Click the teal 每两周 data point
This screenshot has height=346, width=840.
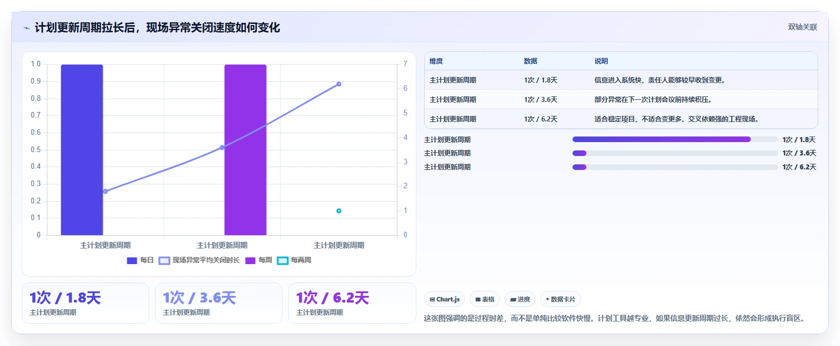point(338,211)
